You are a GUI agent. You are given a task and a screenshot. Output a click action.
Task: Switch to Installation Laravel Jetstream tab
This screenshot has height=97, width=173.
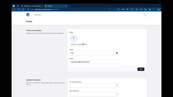point(32,6)
